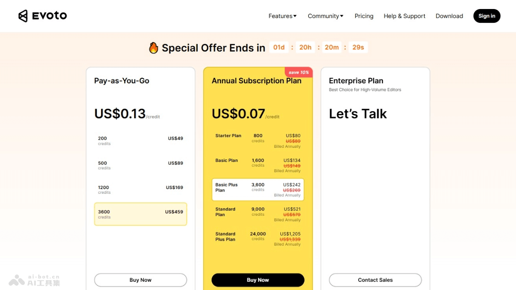Click Buy Now under Pay-as-You-Go
This screenshot has height=290, width=516.
click(x=141, y=280)
